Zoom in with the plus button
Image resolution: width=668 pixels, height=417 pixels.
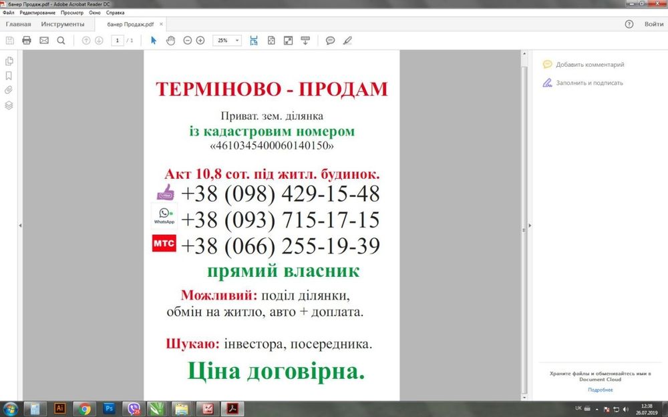(200, 41)
